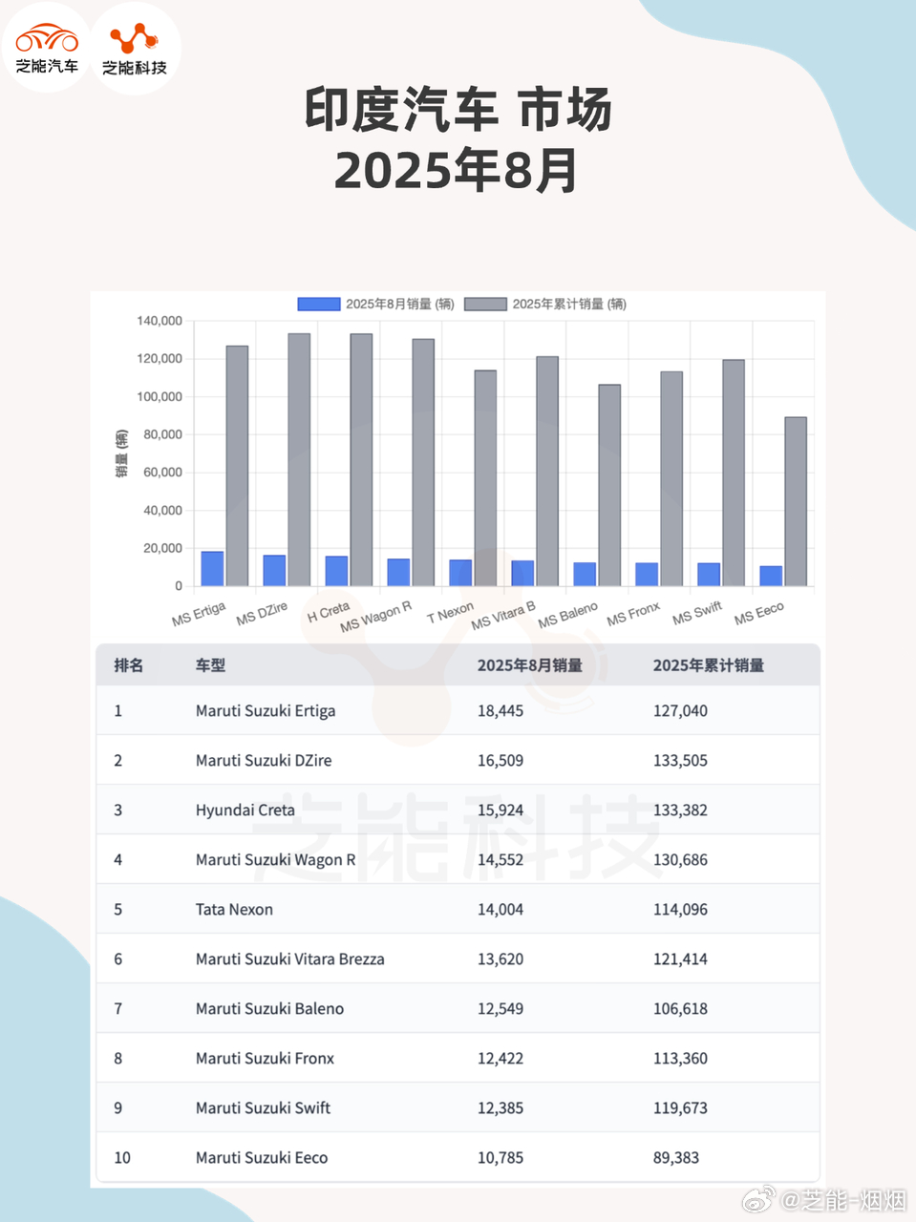Select the Maruti Suzuki Swift name
This screenshot has width=916, height=1222.
tap(263, 1108)
